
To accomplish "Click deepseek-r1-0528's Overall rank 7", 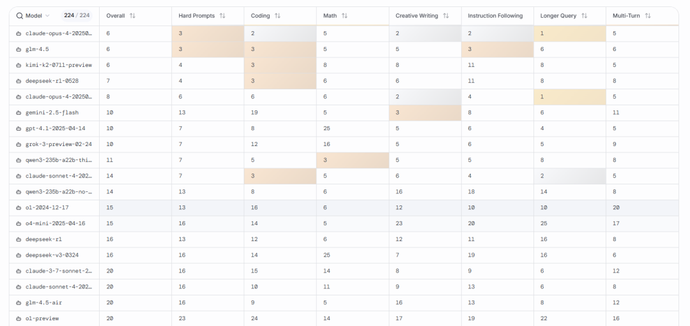I will (108, 81).
